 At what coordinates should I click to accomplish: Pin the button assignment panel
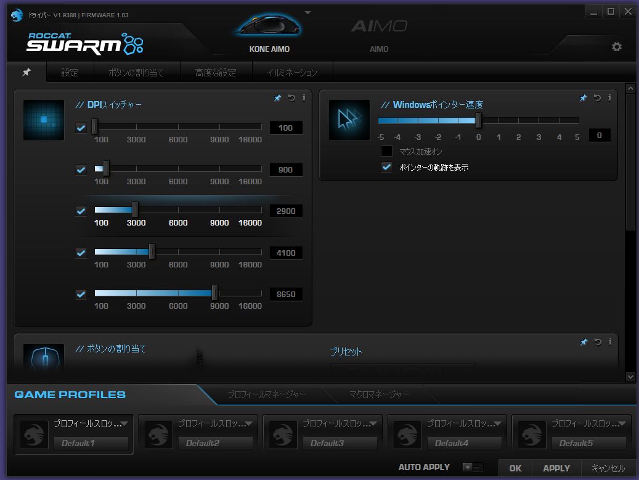pyautogui.click(x=584, y=342)
